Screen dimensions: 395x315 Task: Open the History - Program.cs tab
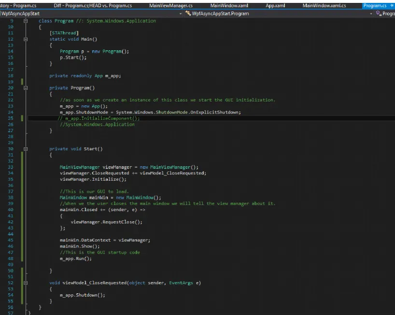(18, 5)
